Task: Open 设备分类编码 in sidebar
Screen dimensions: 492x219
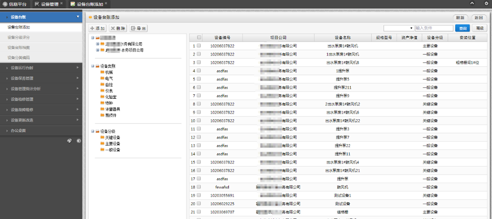Action: [41, 58]
